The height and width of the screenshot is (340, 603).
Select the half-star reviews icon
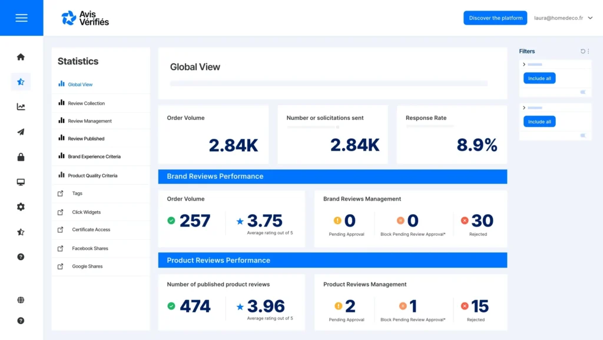tap(21, 82)
